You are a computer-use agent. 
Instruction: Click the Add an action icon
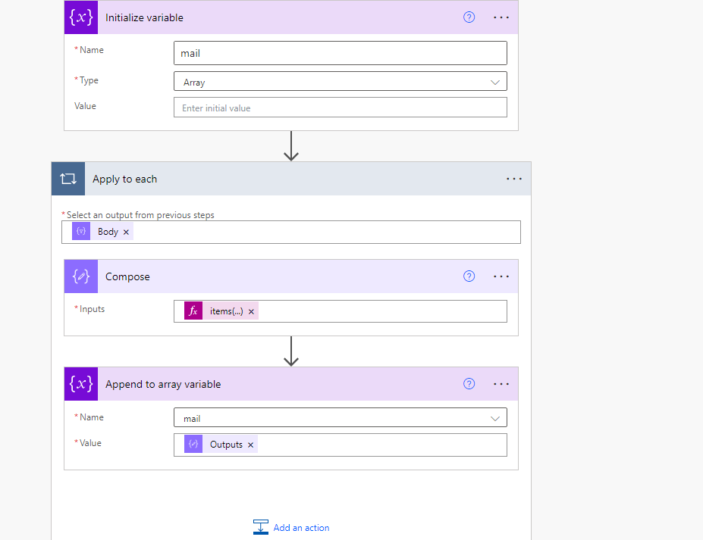(260, 527)
